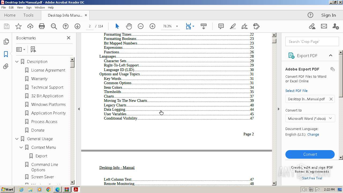Close the Desktop Info Manual tab
343x193 pixels.
click(86, 15)
